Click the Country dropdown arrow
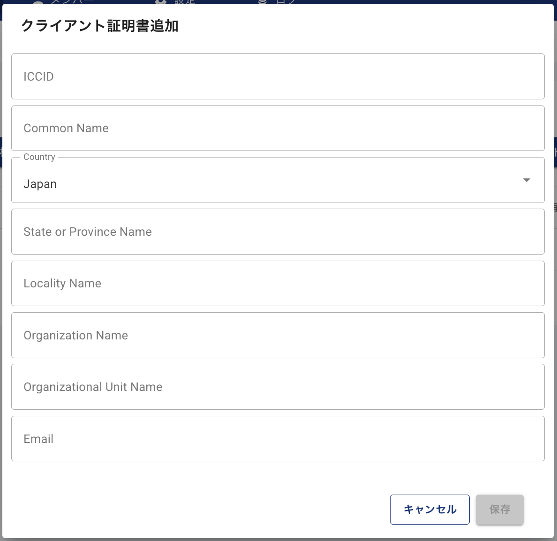 527,180
